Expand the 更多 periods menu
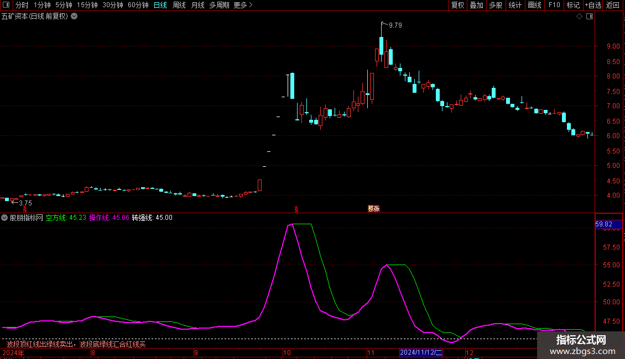This screenshot has height=359, width=625. [x=243, y=5]
